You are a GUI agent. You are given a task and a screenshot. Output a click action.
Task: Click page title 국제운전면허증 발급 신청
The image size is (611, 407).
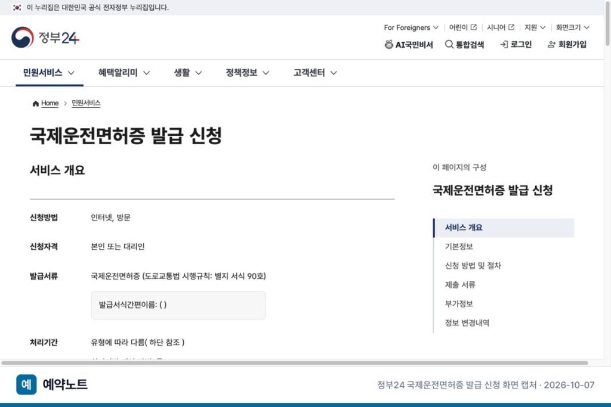pyautogui.click(x=126, y=135)
